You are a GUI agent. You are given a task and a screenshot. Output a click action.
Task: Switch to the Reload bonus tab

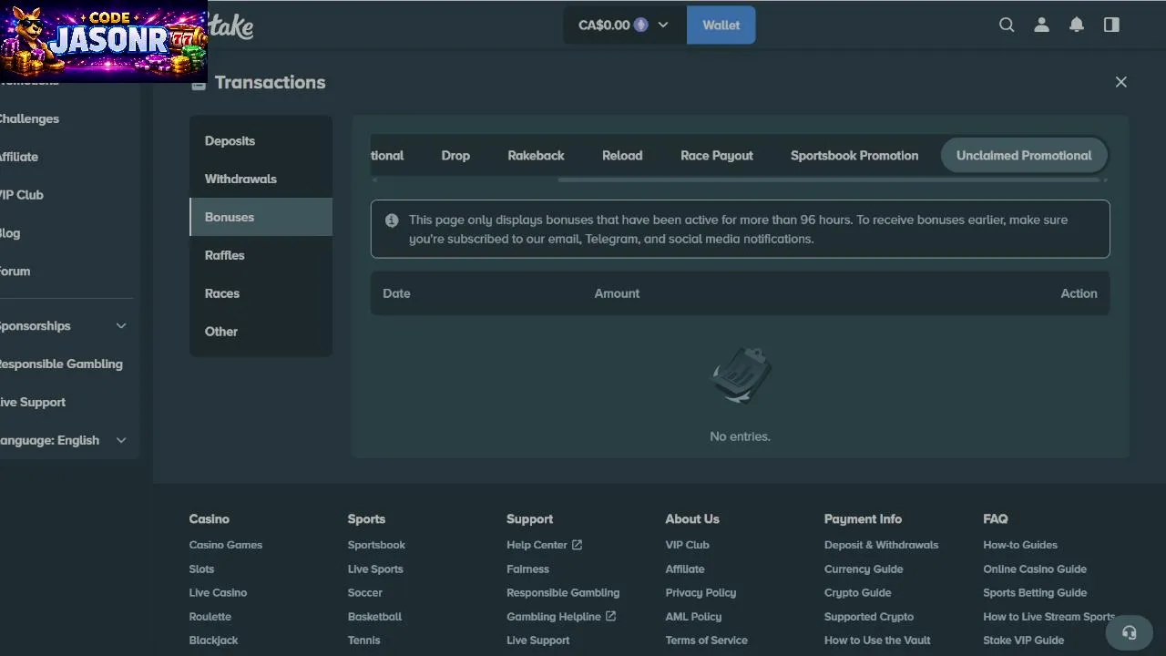(622, 156)
